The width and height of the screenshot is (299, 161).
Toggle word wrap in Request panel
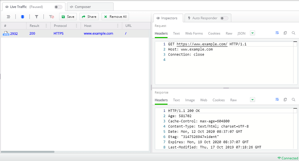277,33
